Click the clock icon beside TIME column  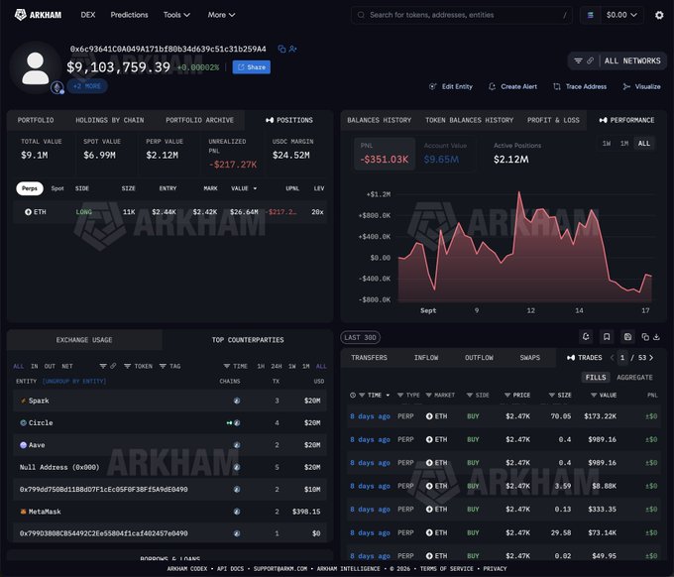[353, 396]
